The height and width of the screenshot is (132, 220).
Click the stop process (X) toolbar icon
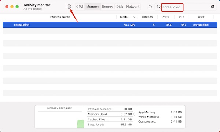pos(69,7)
